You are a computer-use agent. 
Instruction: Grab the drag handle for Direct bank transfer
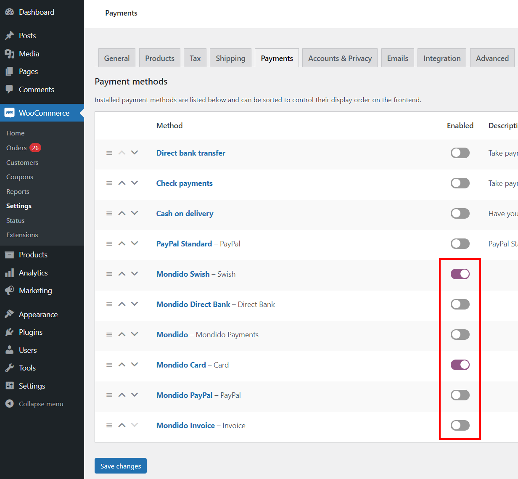click(x=109, y=153)
